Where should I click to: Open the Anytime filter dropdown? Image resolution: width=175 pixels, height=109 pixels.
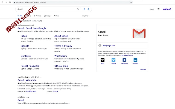coord(86,16)
